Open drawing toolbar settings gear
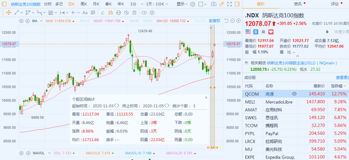The width and height of the screenshot is (349, 160). 152,13
